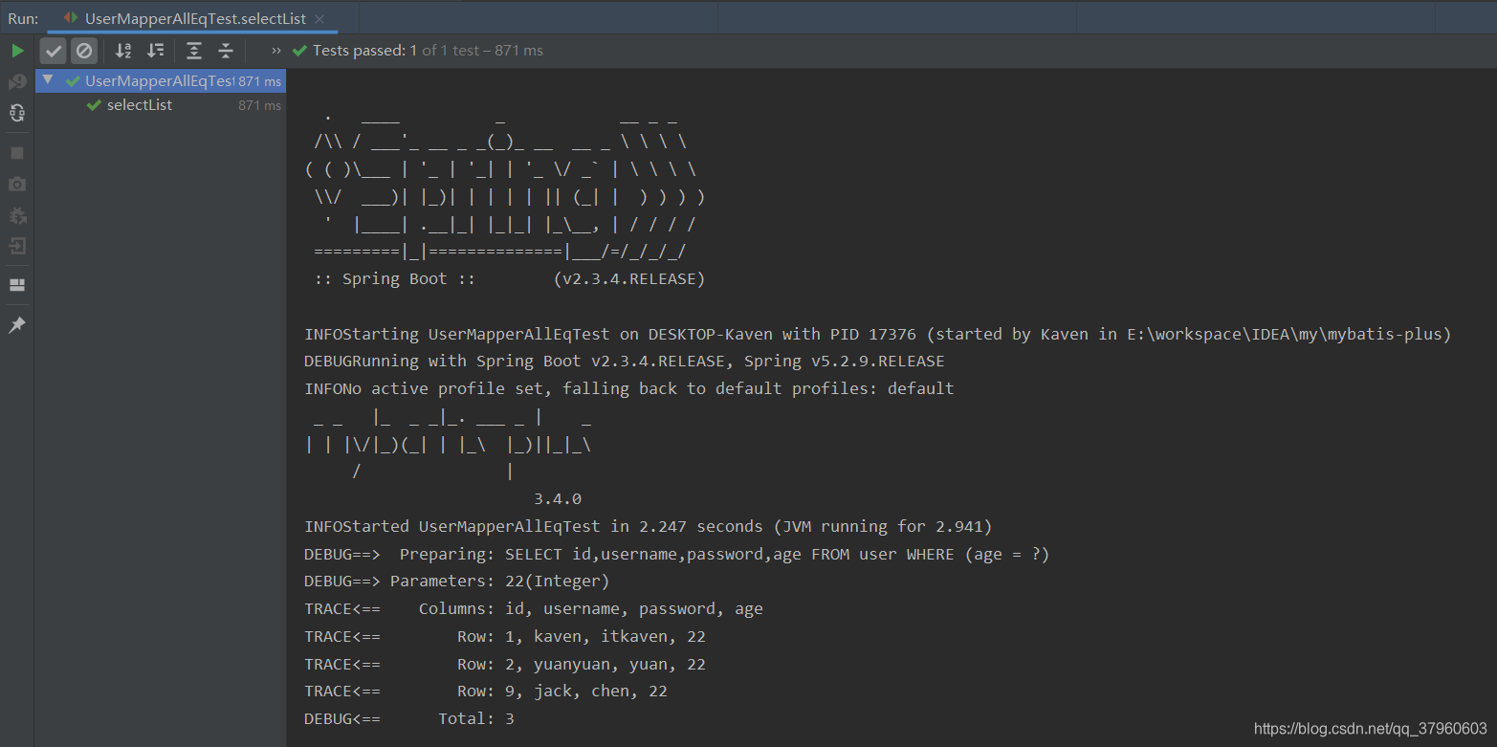This screenshot has height=747, width=1497.
Task: Click the 'Row: 1, kaven, itkaven, 22' line
Action: coord(505,637)
